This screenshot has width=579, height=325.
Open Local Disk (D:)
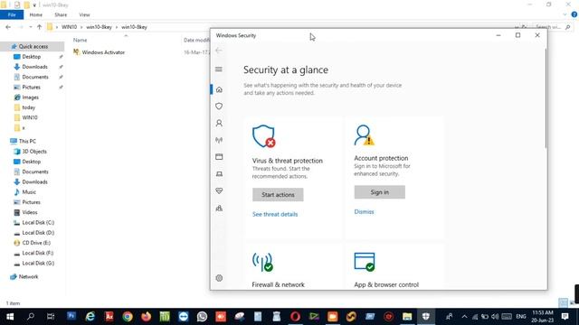38,233
